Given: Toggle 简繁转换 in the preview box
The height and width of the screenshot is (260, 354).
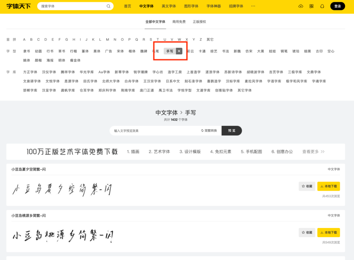Looking at the screenshot, I should [x=209, y=130].
